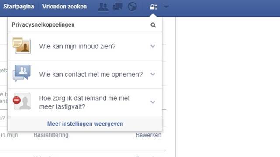Select Wie kan mijn inhoud zien? text

(x=77, y=47)
